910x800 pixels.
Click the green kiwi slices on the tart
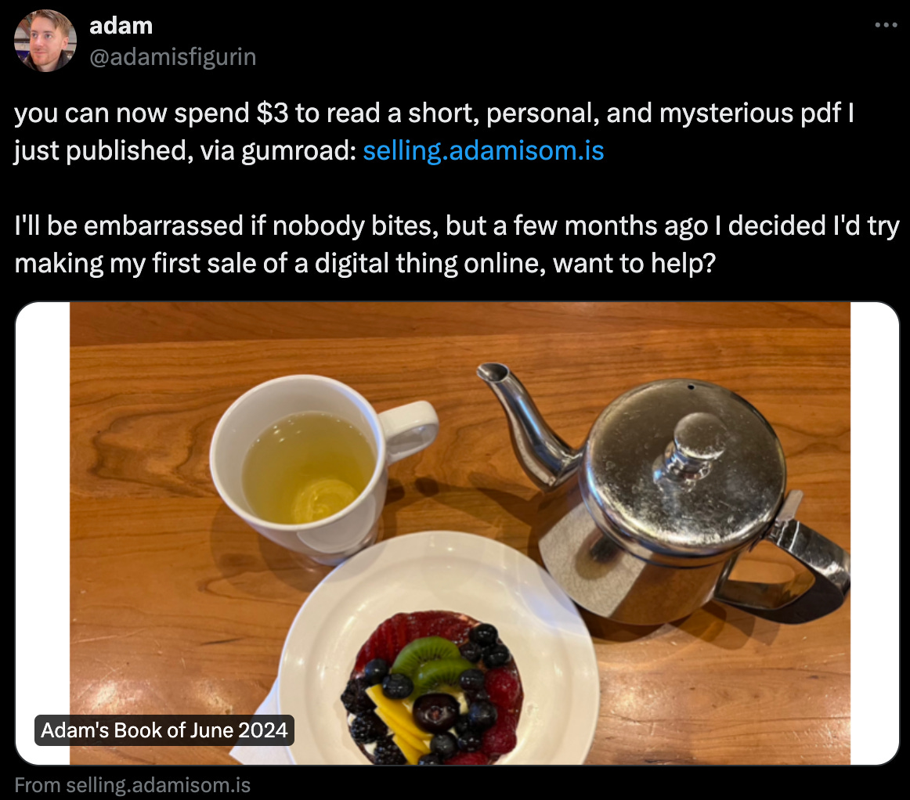click(432, 661)
